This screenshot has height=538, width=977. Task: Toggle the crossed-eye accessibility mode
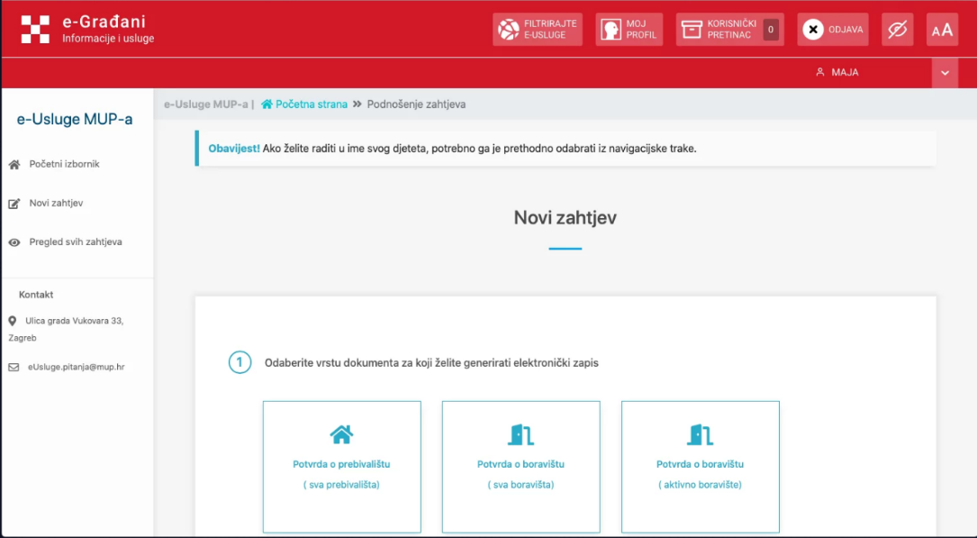pos(897,30)
